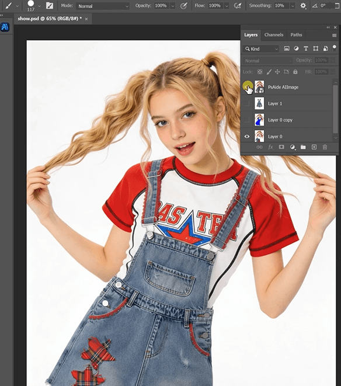Screen dimensions: 341x386
Task: Select the Layer 0 thumbnail
Action: point(259,136)
